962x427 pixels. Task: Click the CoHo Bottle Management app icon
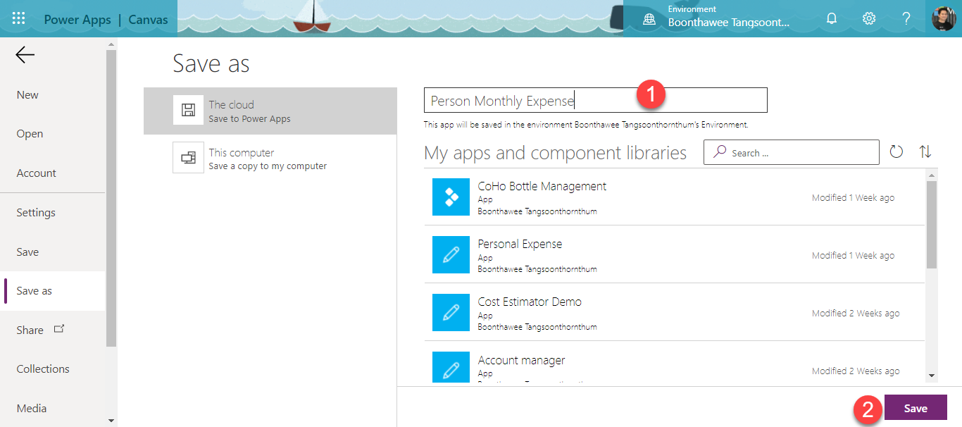click(x=451, y=197)
